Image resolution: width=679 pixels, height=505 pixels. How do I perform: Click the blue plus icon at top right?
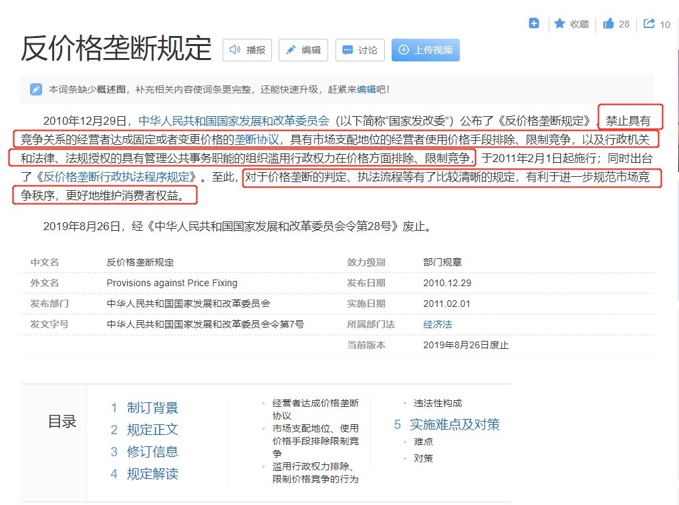coord(533,23)
